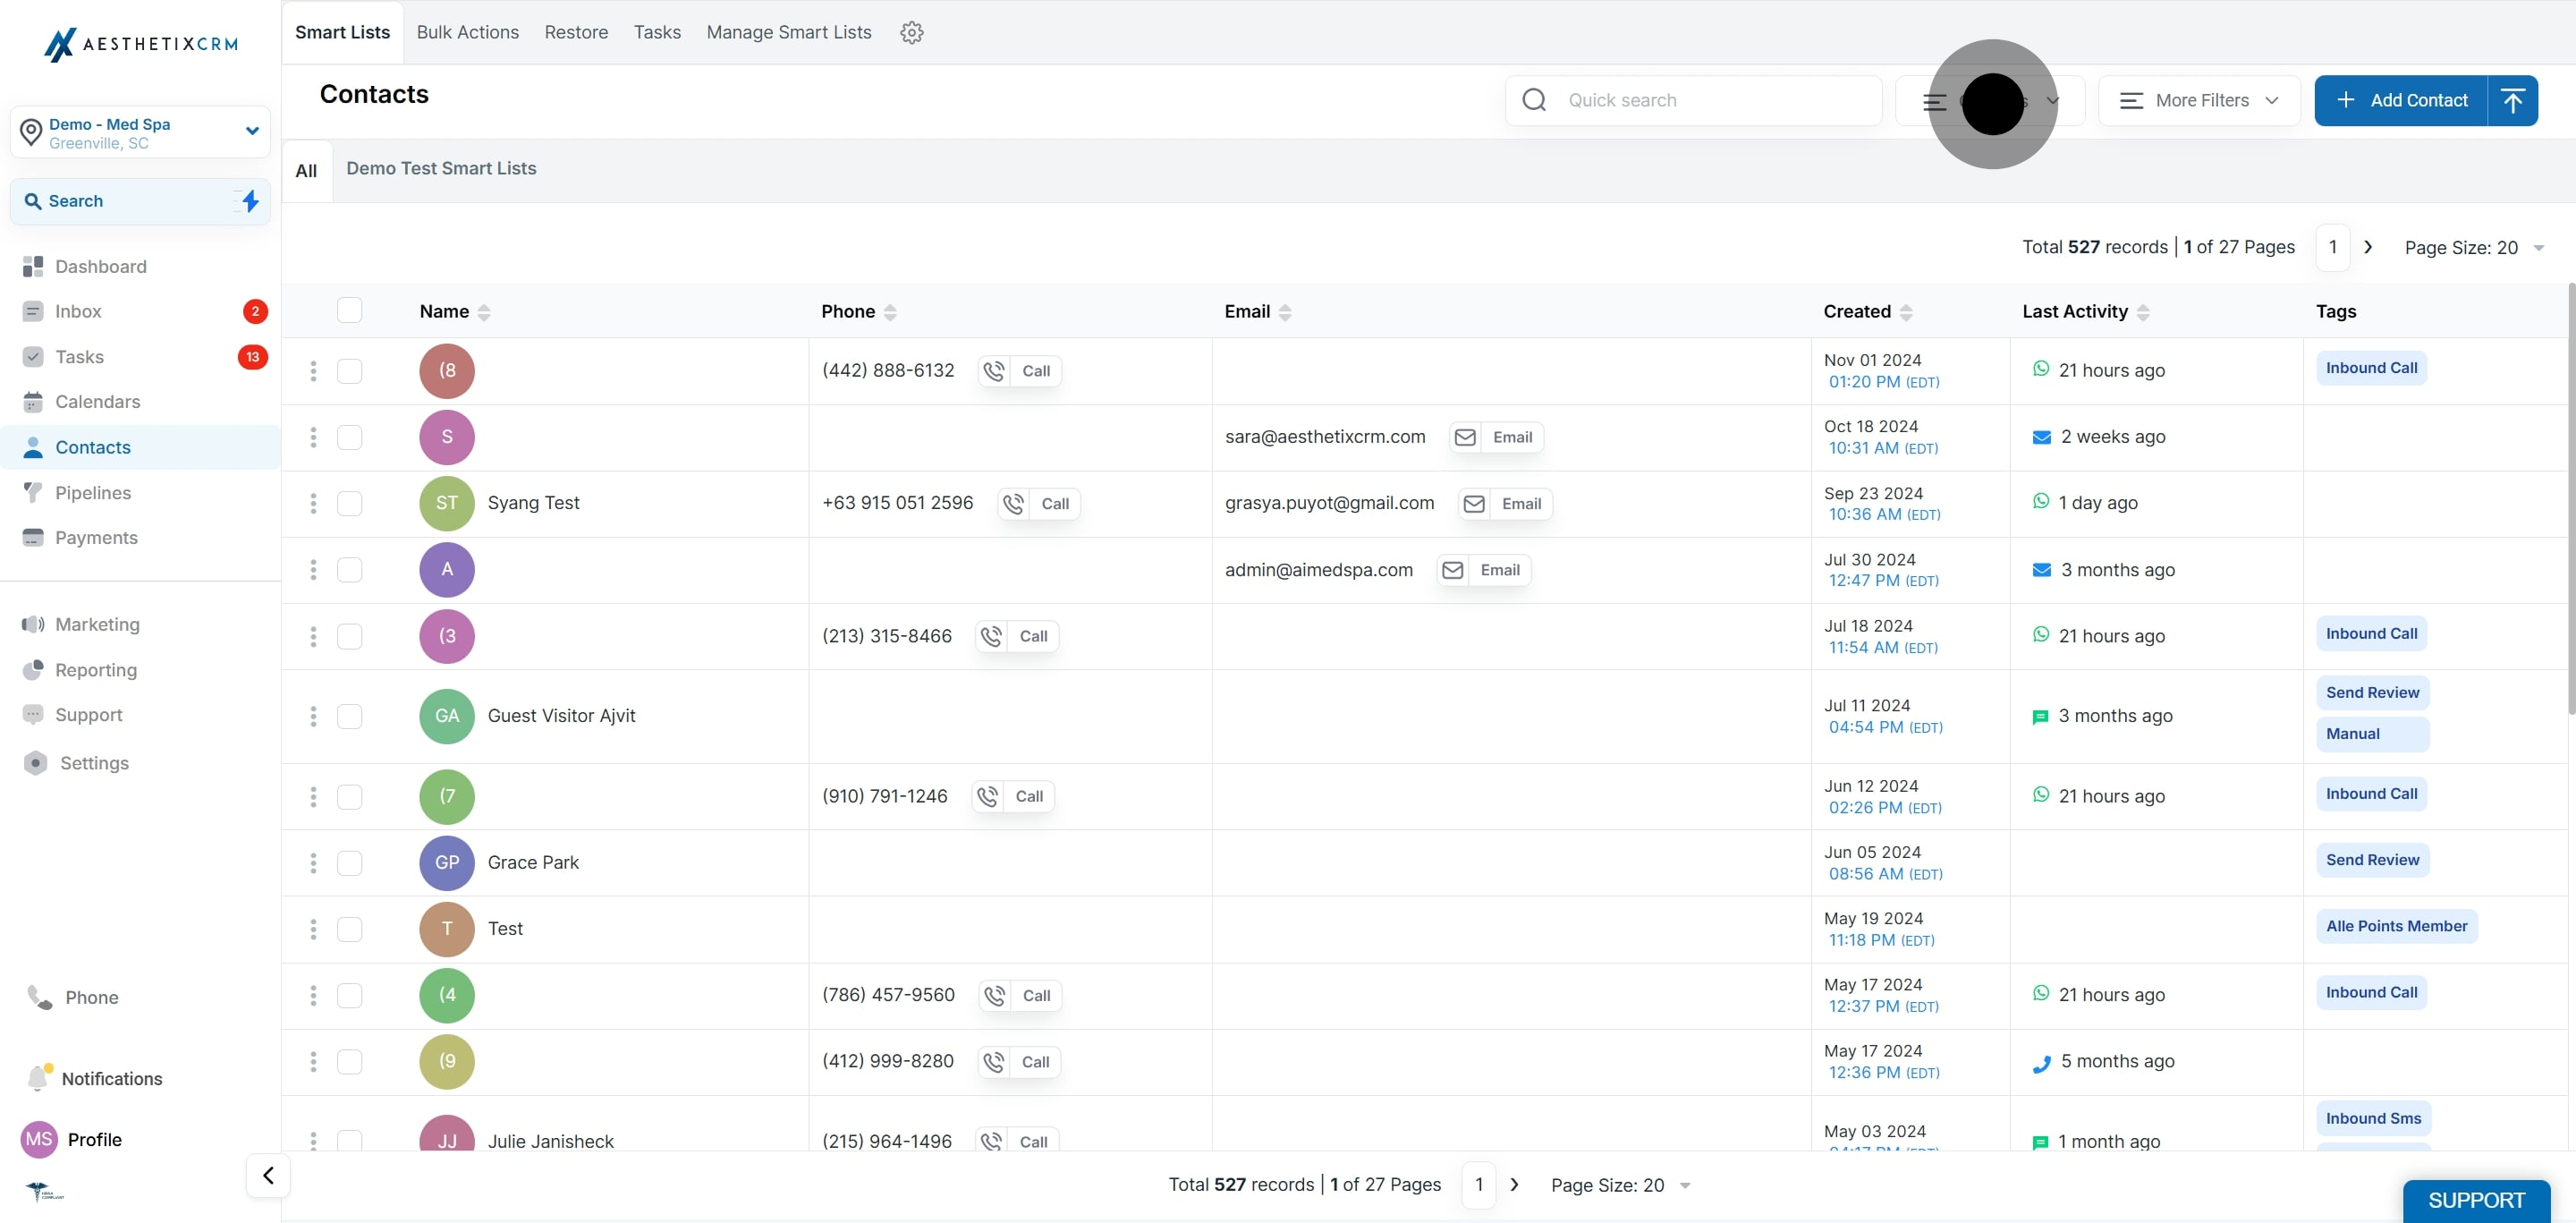The width and height of the screenshot is (2576, 1223).
Task: Open Support in the sidebar
Action: coord(88,714)
